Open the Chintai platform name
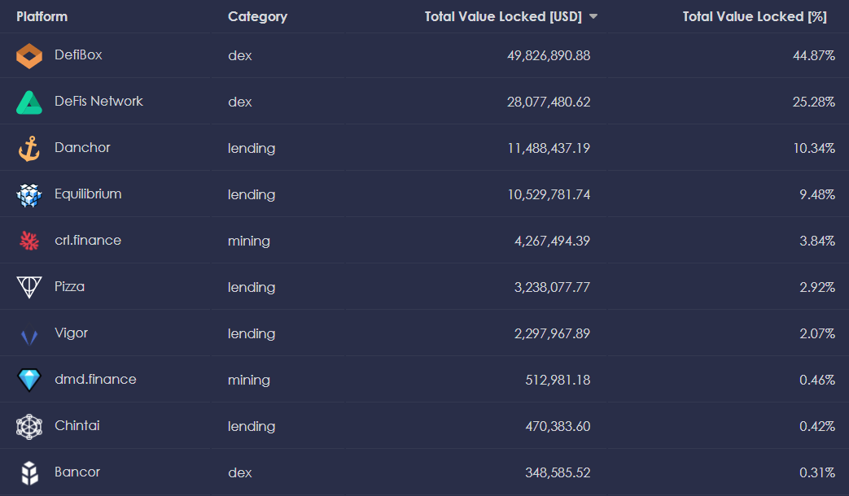This screenshot has width=849, height=496. [x=77, y=426]
